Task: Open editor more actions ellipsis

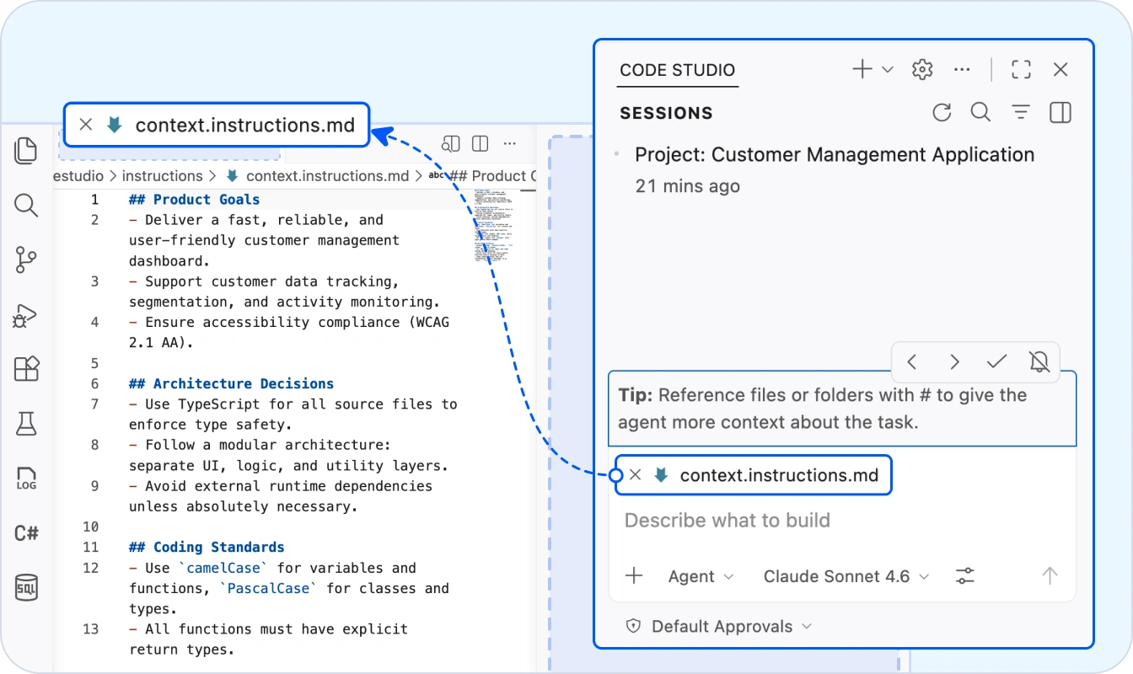Action: coord(509,144)
